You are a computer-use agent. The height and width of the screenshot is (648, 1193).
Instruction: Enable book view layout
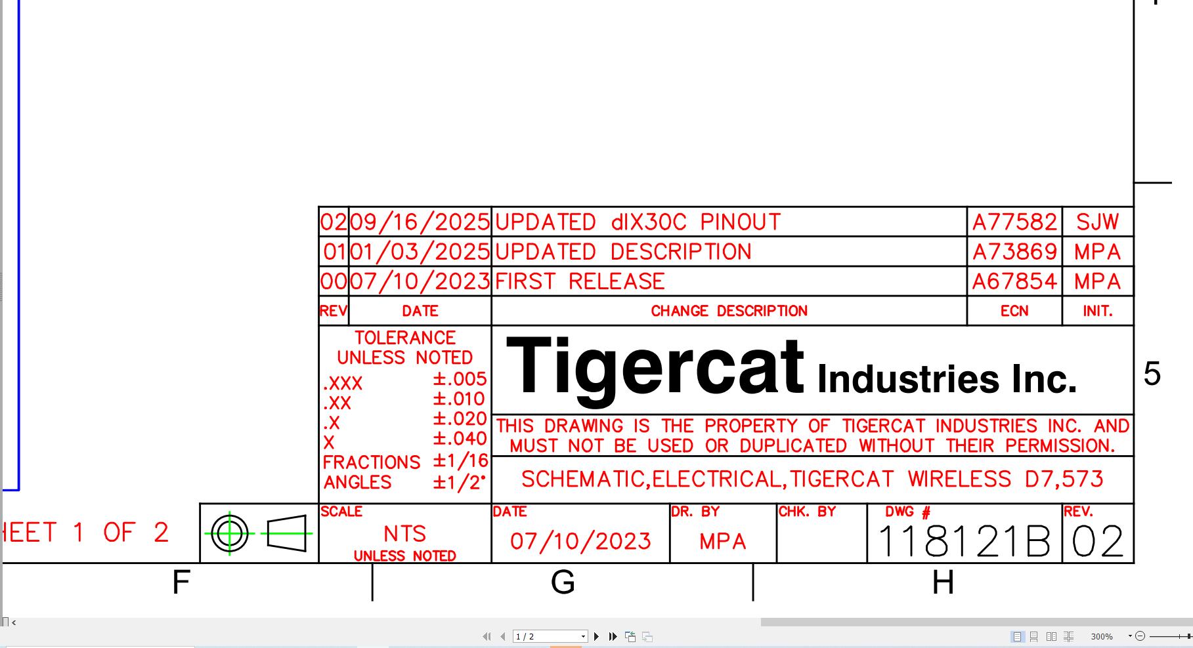tap(1068, 636)
